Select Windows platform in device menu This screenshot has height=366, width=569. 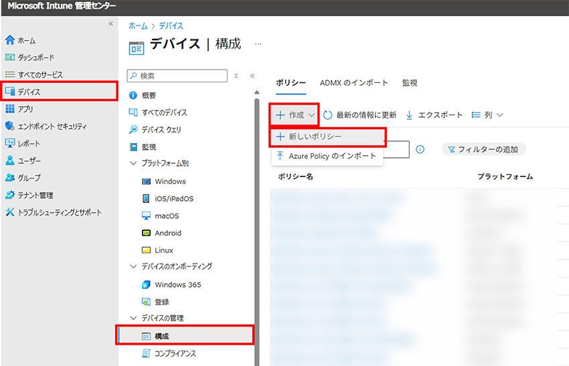click(163, 181)
